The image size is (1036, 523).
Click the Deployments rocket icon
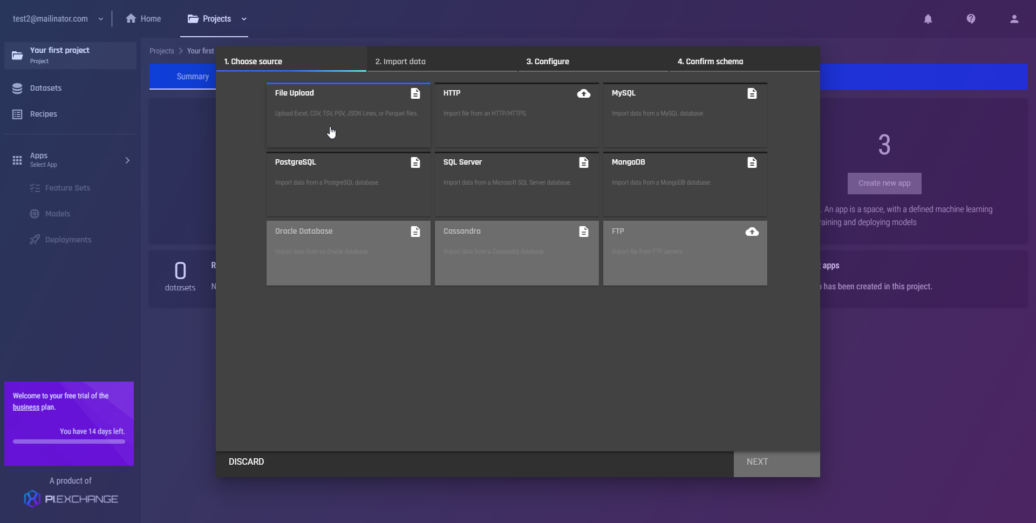point(35,240)
